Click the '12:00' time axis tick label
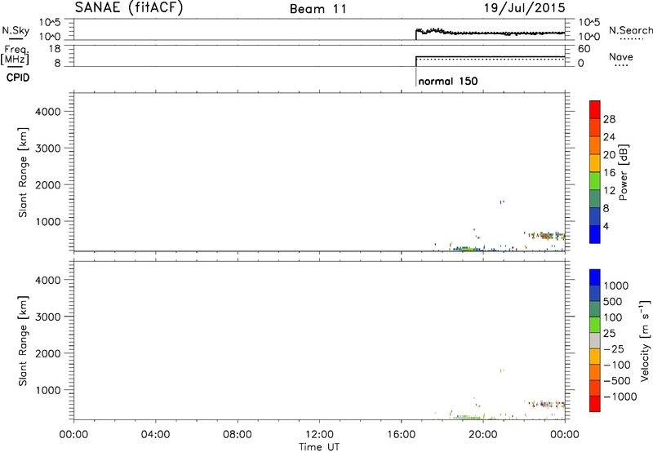Image resolution: width=653 pixels, height=452 pixels. coord(319,435)
